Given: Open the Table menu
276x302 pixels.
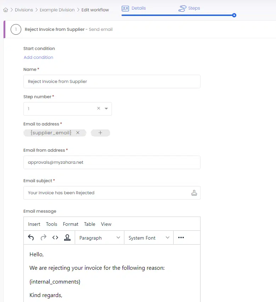Looking at the screenshot, I should pyautogui.click(x=90, y=224).
